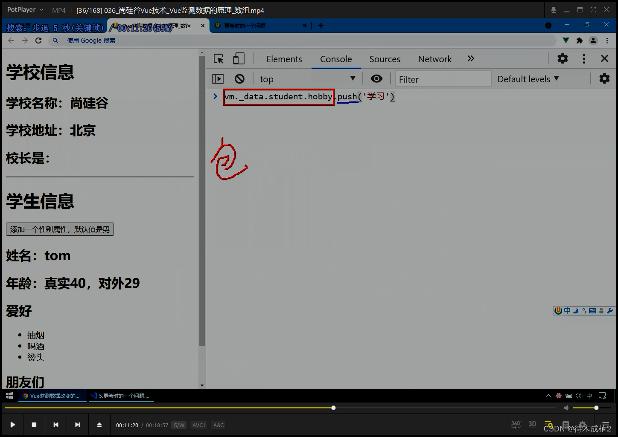Viewport: 618px width, 437px height.
Task: Open a new browser tab
Action: 321,26
